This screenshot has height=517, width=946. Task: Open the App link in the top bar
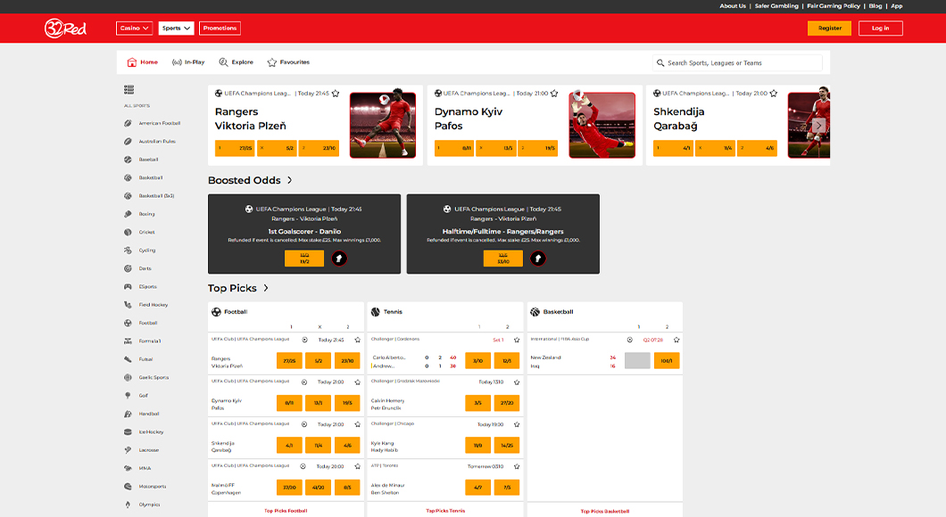(x=897, y=6)
